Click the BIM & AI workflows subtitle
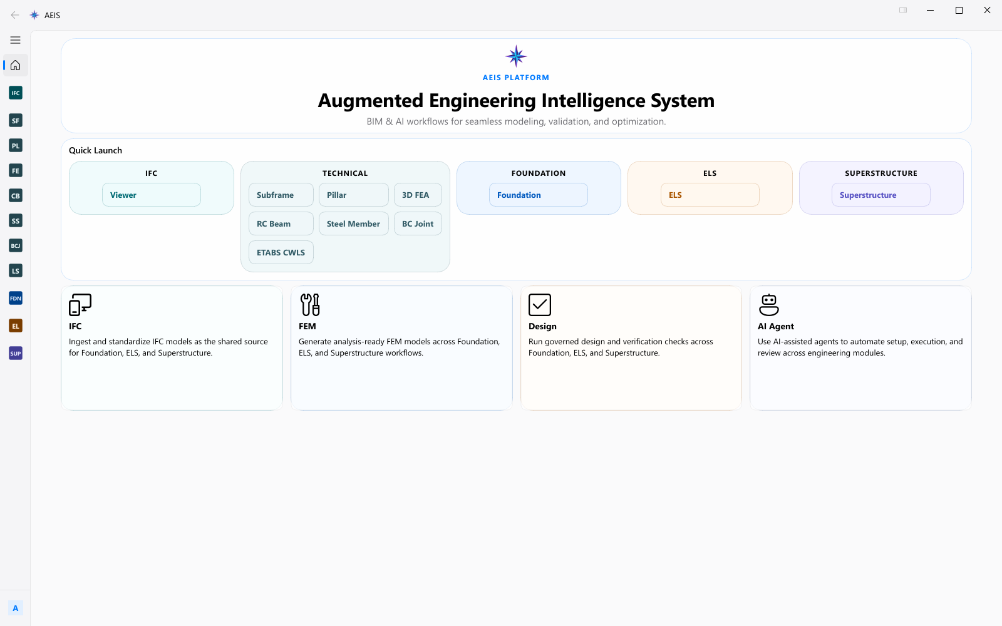This screenshot has width=1002, height=626. (516, 121)
